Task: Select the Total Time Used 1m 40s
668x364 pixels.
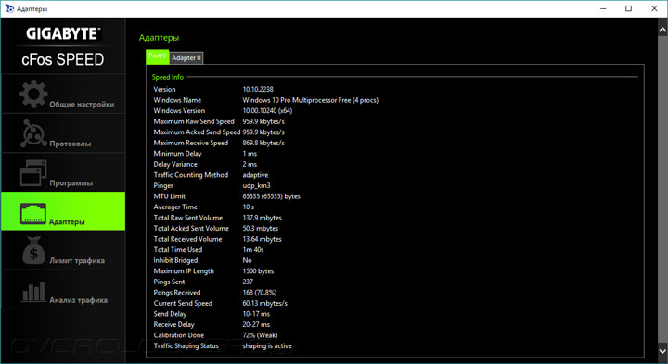Action: click(253, 249)
